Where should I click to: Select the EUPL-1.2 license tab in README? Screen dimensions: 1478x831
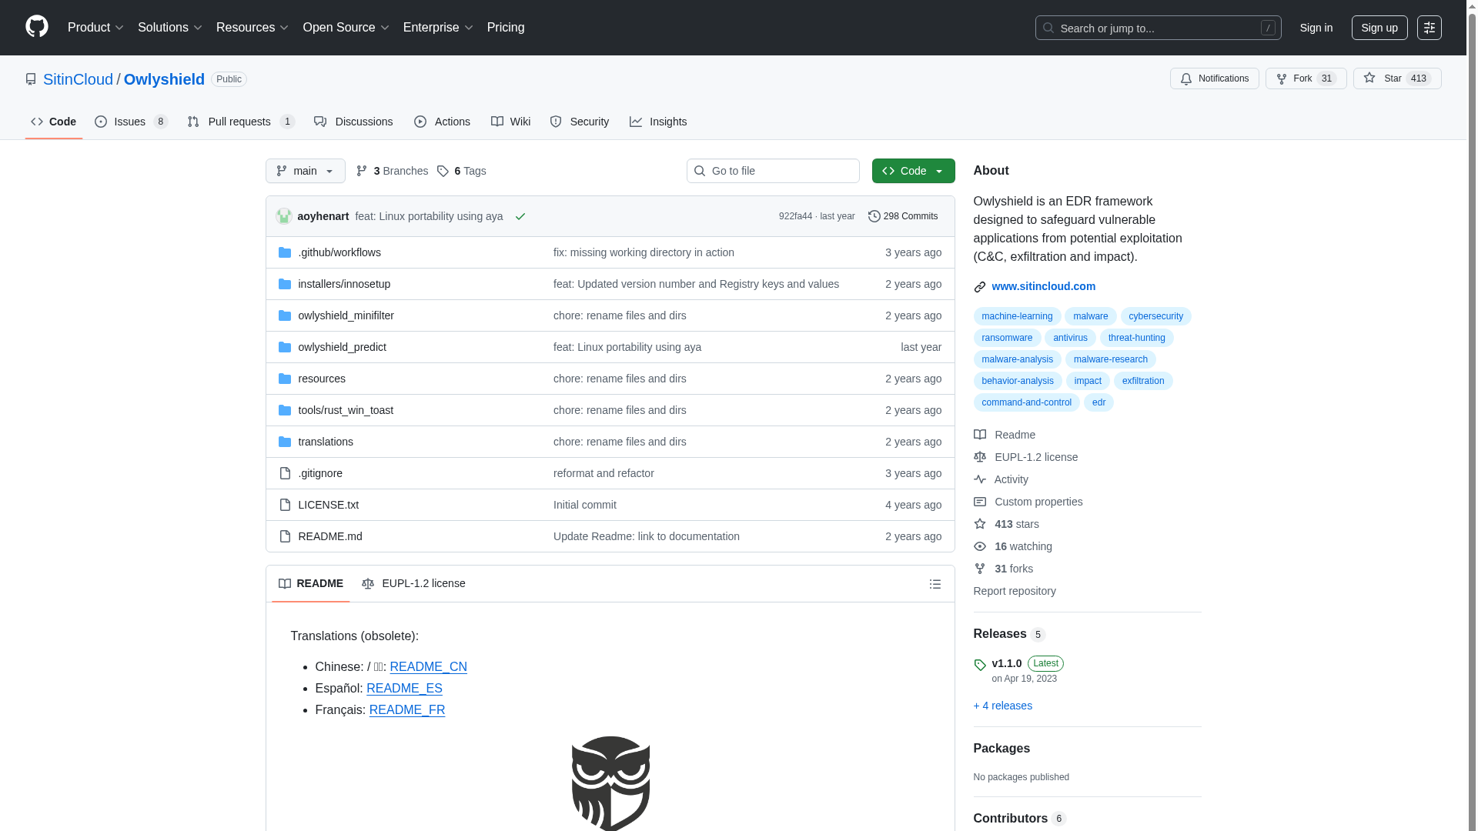413,584
